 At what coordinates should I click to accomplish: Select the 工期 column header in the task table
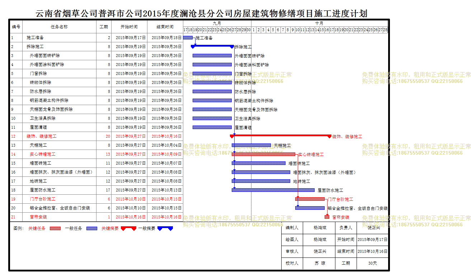(x=104, y=27)
